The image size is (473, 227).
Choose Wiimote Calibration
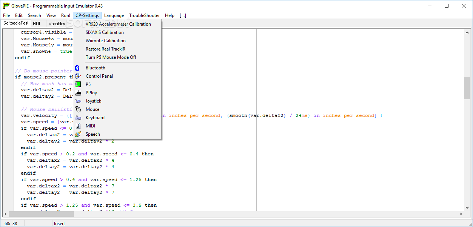click(118, 41)
